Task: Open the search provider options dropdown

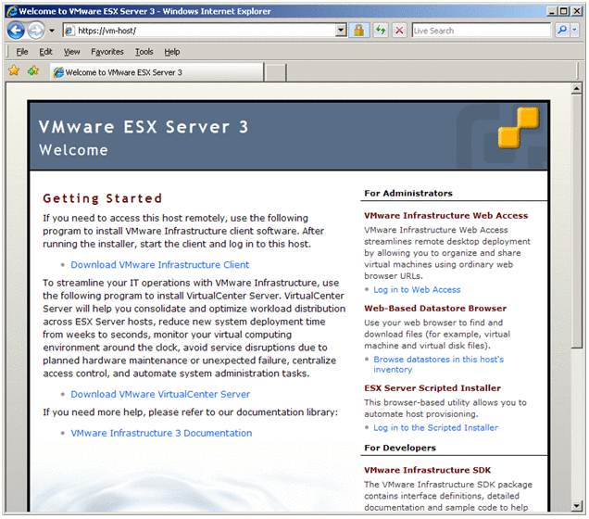Action: point(574,31)
